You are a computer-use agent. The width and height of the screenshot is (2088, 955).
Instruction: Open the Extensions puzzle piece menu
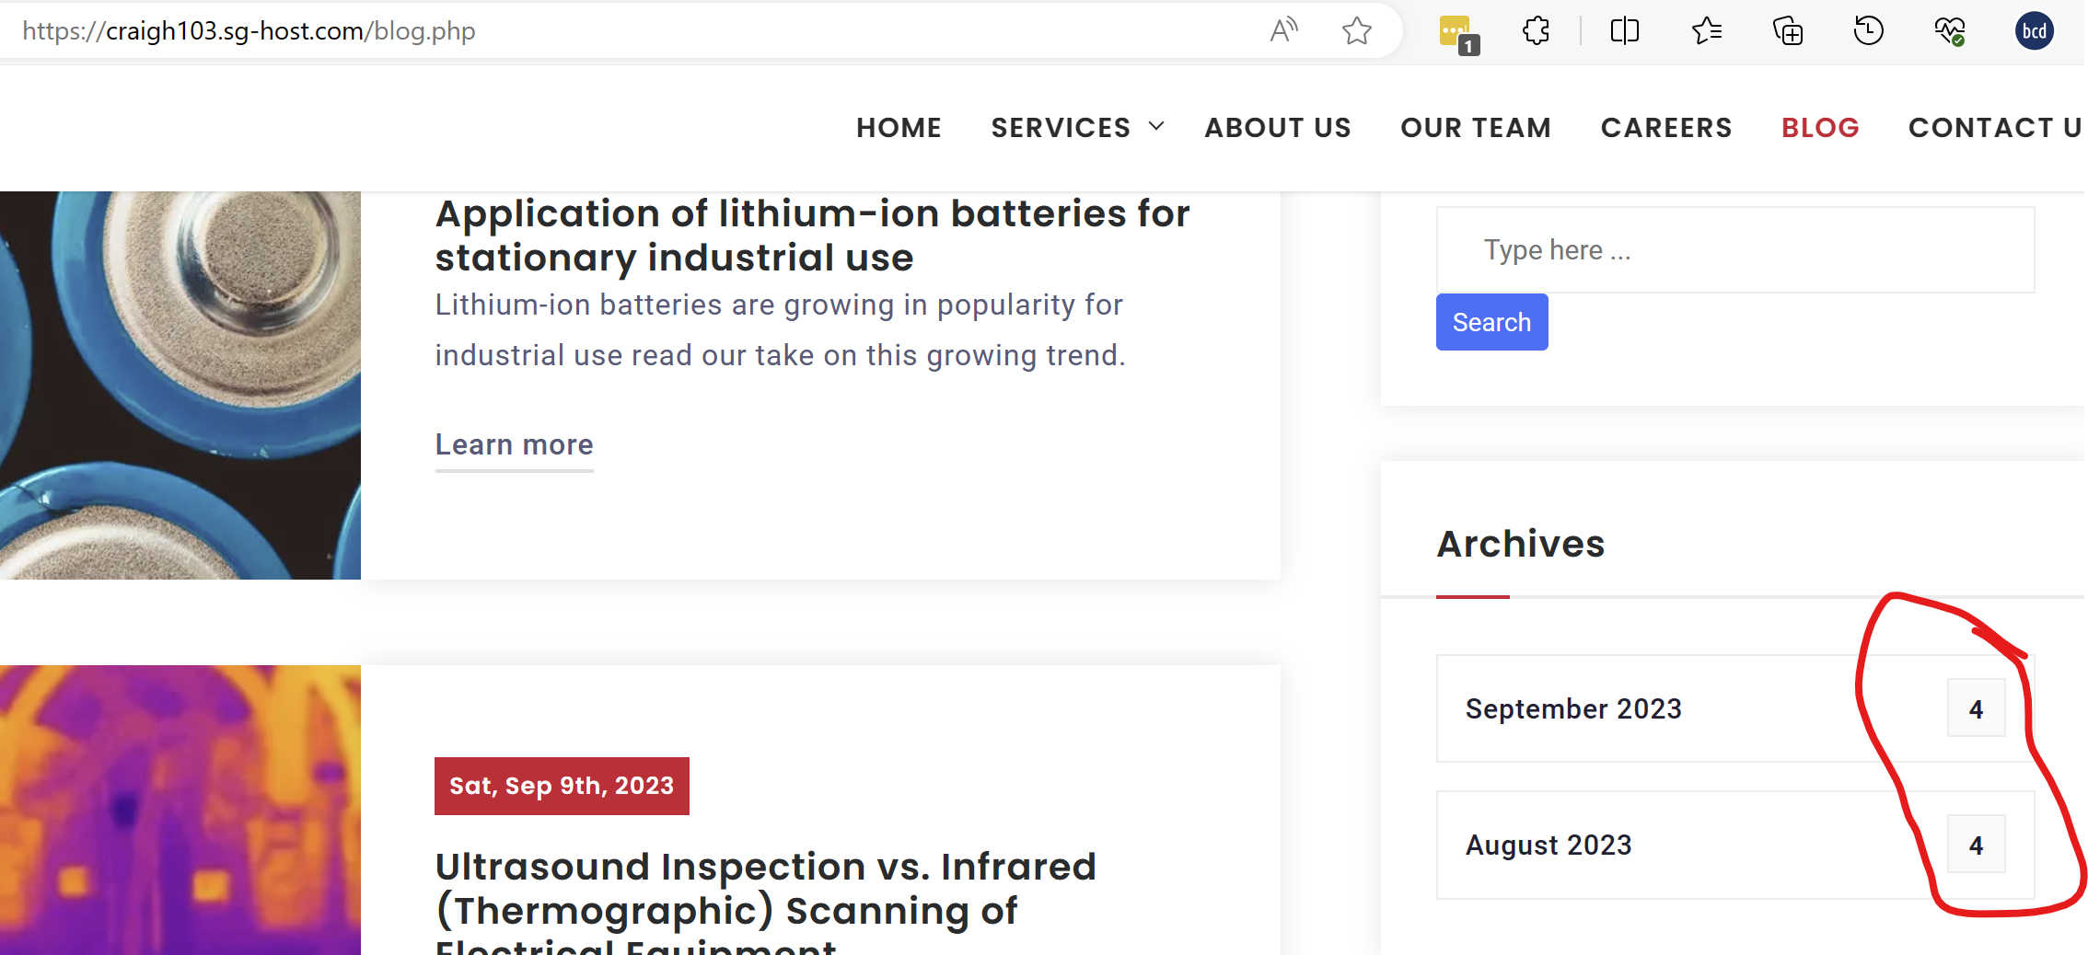coord(1536,31)
